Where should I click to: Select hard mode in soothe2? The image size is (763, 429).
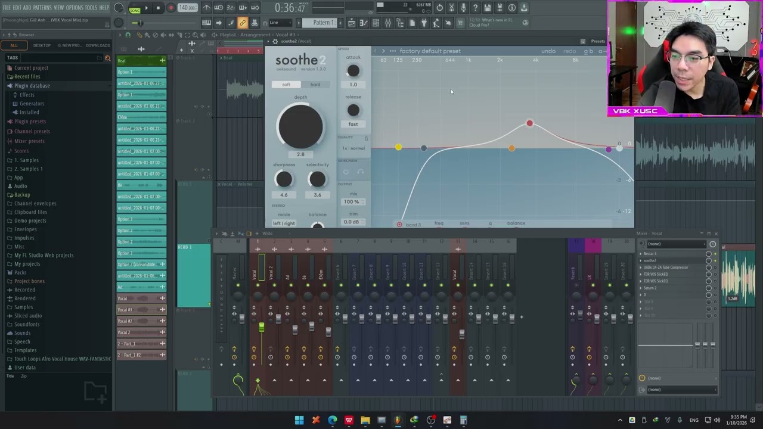tap(315, 85)
